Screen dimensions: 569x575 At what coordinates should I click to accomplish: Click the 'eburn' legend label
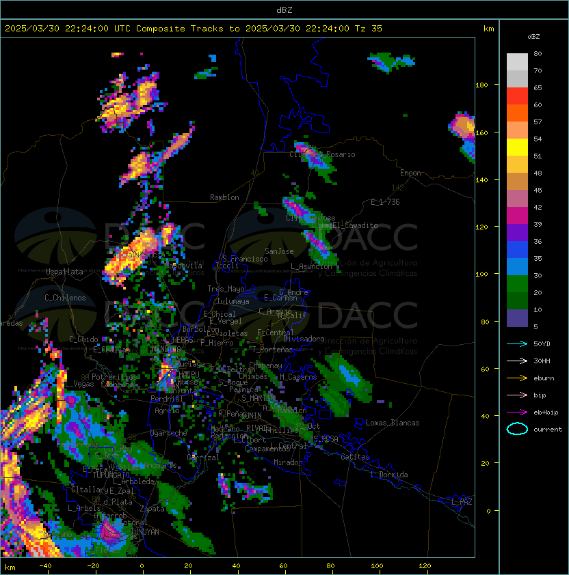tap(544, 378)
